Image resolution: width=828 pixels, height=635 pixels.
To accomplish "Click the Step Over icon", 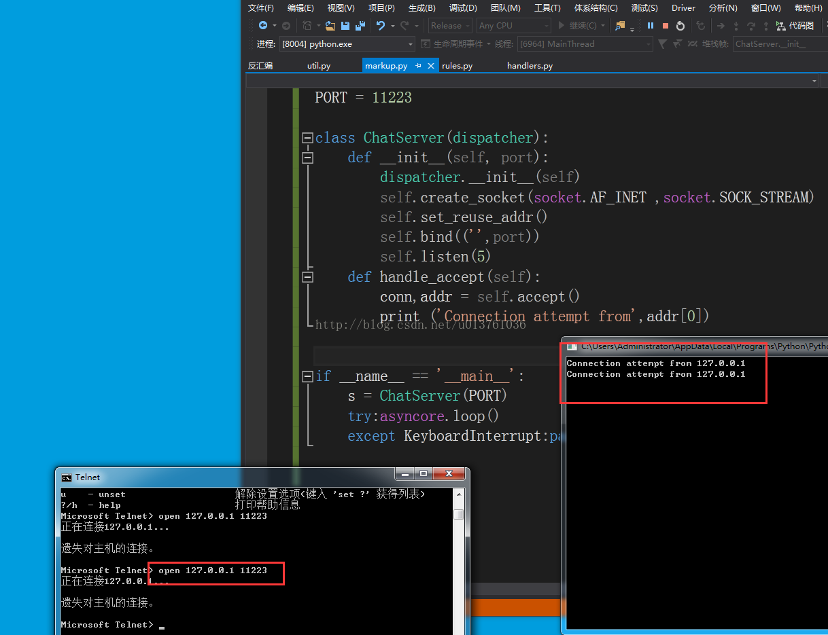I will point(751,26).
